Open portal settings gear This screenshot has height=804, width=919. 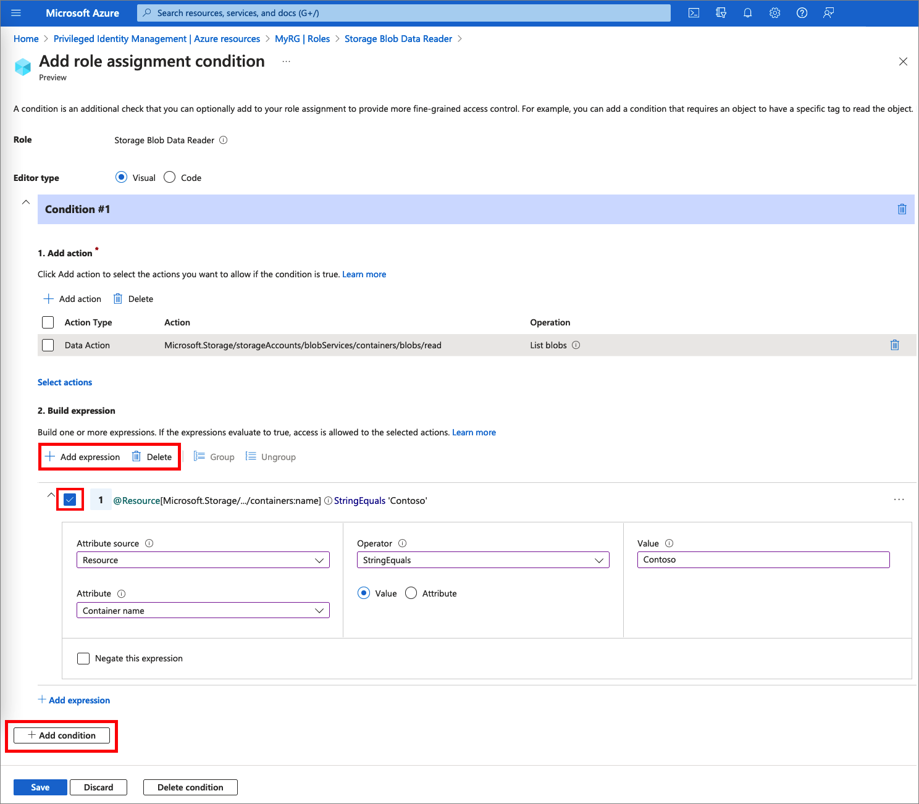(x=774, y=13)
